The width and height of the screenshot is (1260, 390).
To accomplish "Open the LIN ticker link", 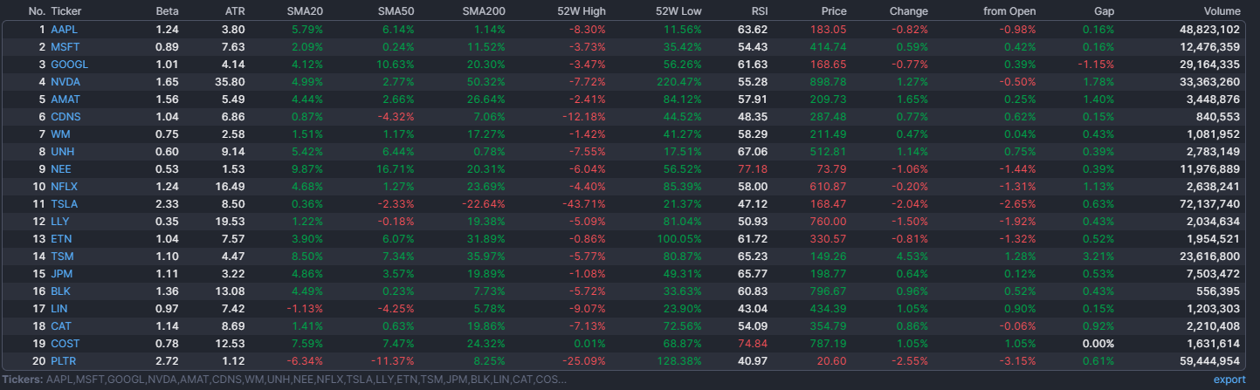I will (x=59, y=309).
